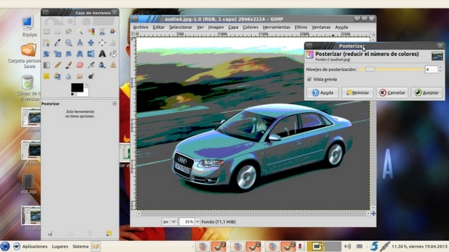Select the Blur/Sharpen droplet tool
This screenshot has height=252, width=449.
[x=69, y=76]
